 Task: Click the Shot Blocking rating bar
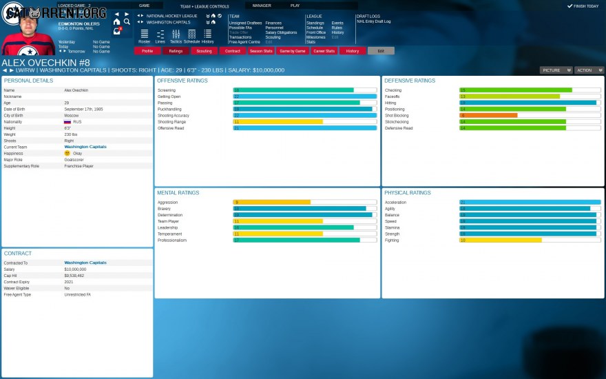(x=530, y=115)
